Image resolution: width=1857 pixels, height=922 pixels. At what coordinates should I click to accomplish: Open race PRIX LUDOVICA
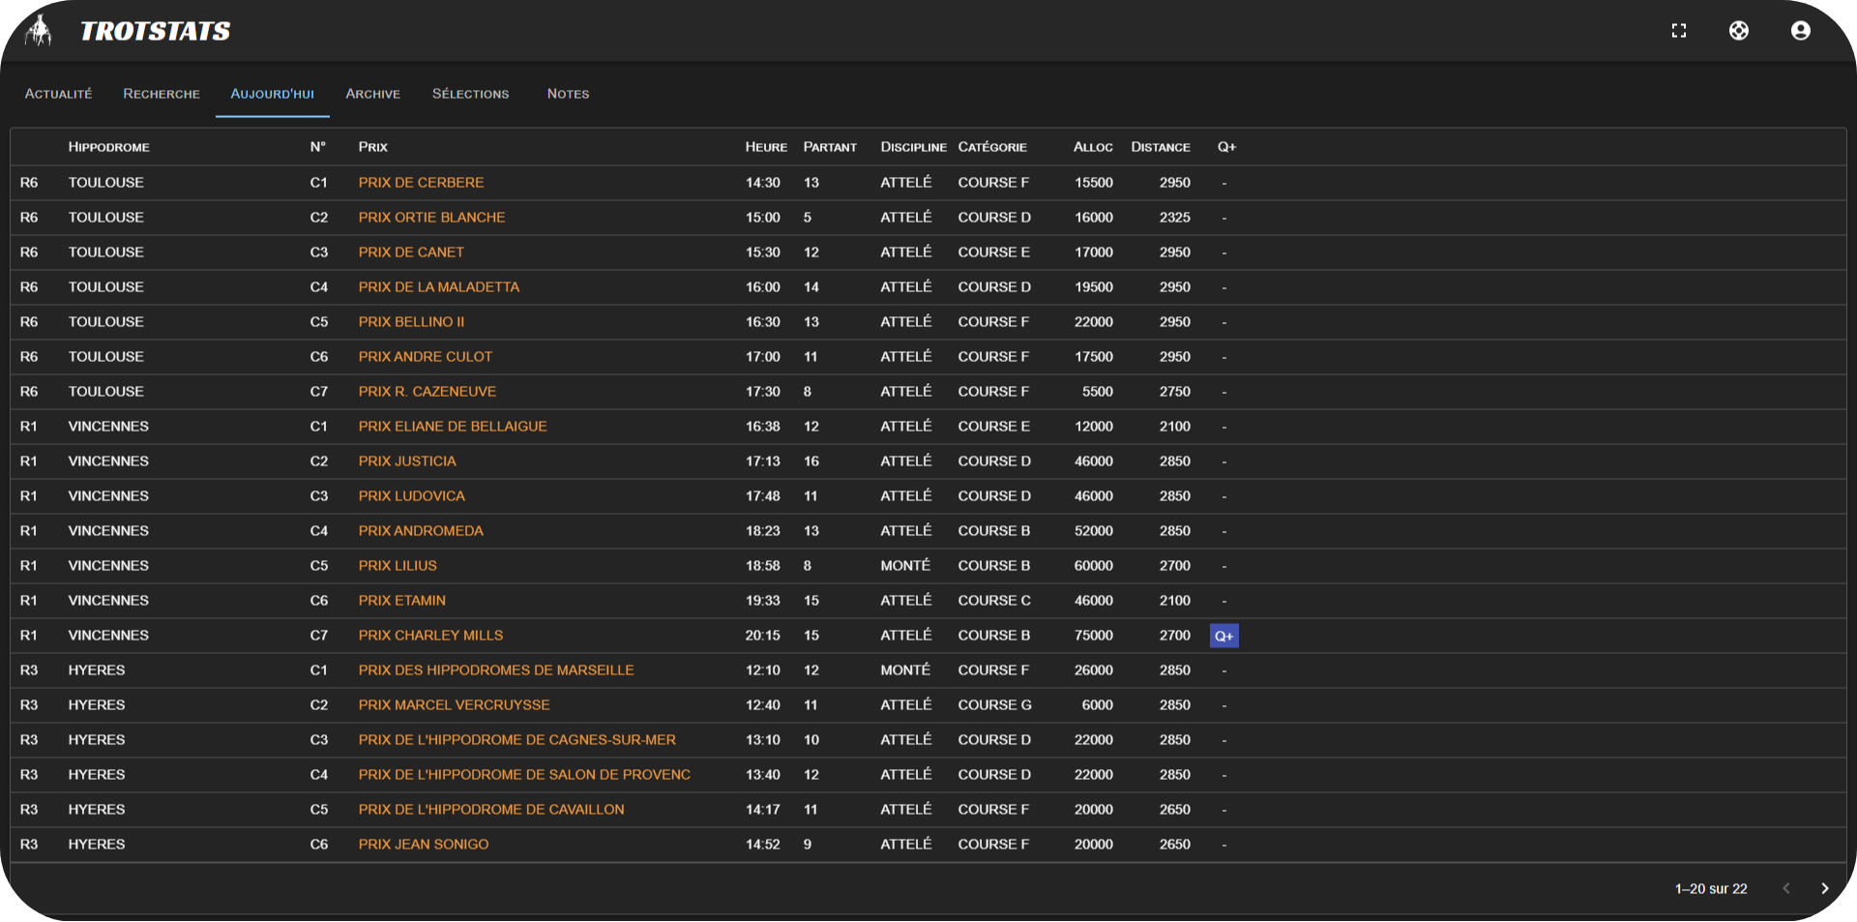pyautogui.click(x=412, y=496)
